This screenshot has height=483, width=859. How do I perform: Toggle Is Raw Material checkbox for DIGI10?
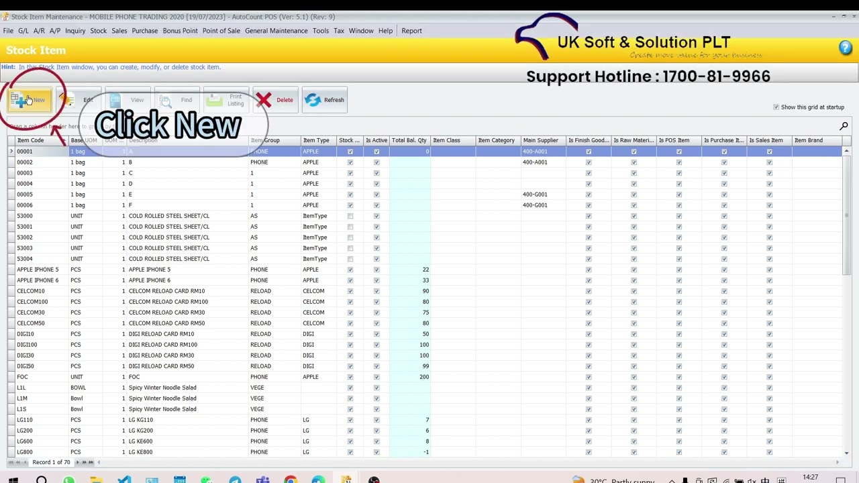pos(634,334)
